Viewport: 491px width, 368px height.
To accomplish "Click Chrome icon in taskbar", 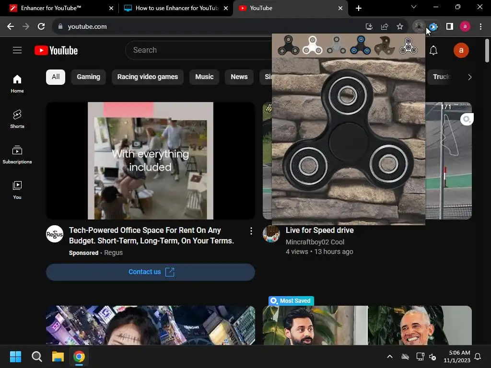I will click(79, 356).
